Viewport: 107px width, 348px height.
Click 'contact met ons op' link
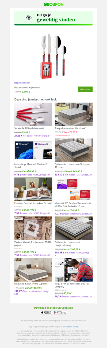(x=71, y=327)
